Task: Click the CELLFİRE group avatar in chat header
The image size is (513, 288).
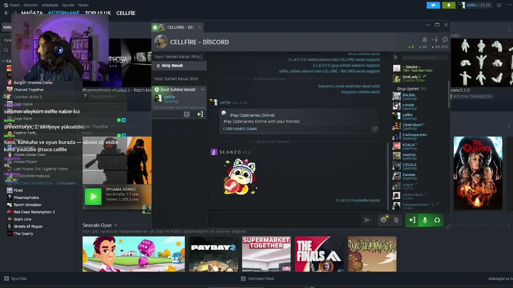Action: (x=161, y=42)
